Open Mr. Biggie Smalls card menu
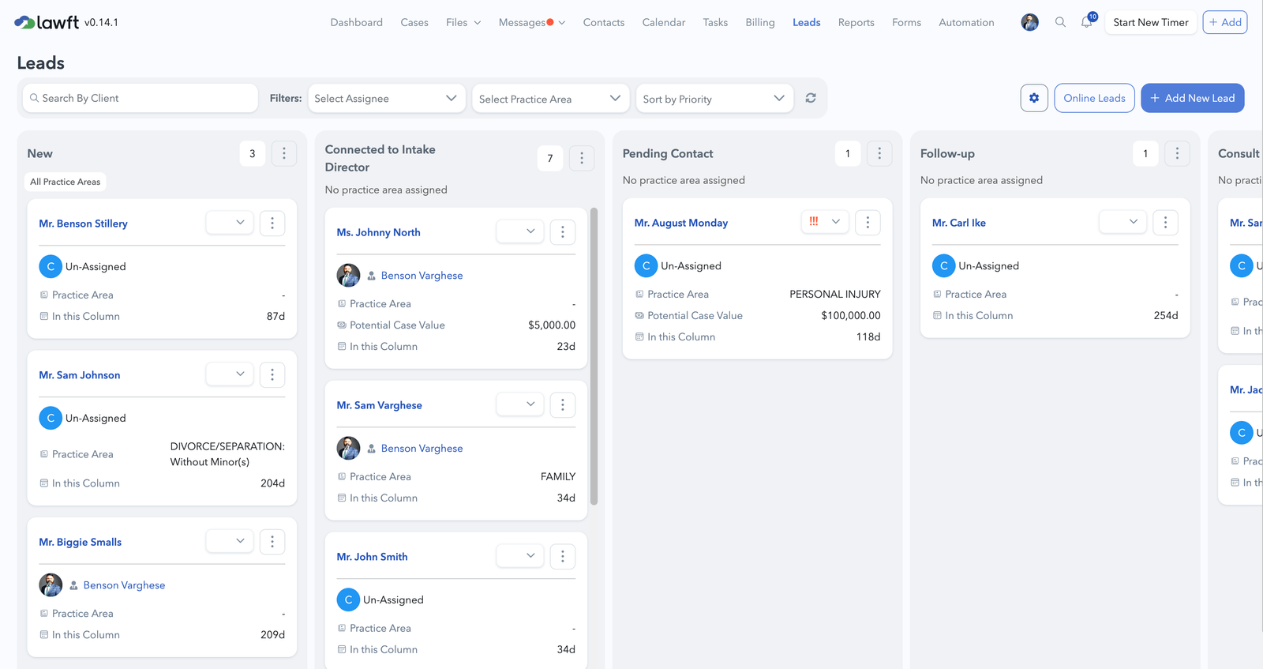This screenshot has width=1263, height=669. coord(272,542)
